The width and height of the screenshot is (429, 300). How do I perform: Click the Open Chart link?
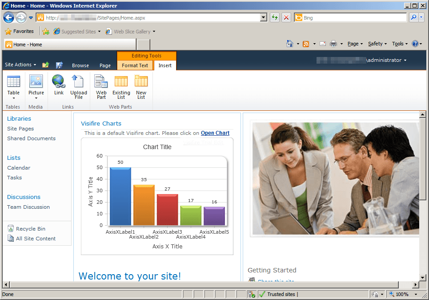[215, 133]
